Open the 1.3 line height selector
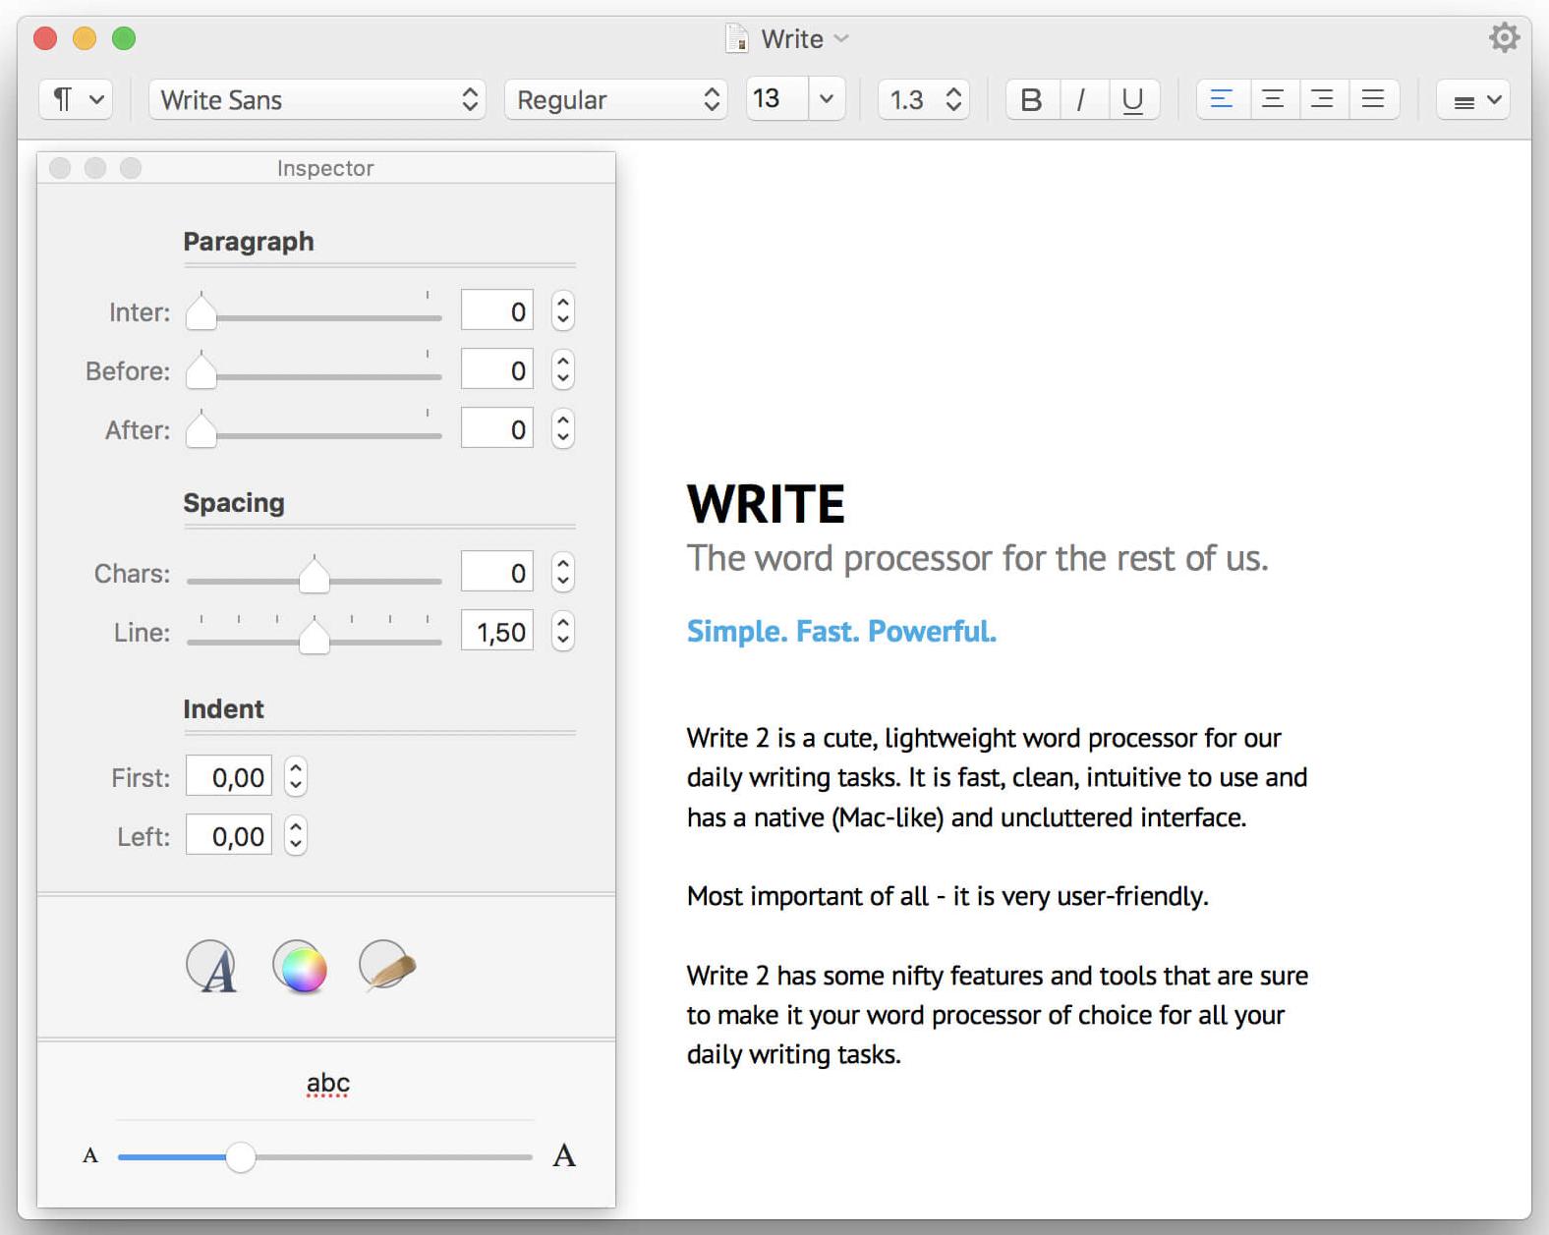This screenshot has height=1235, width=1549. (924, 99)
